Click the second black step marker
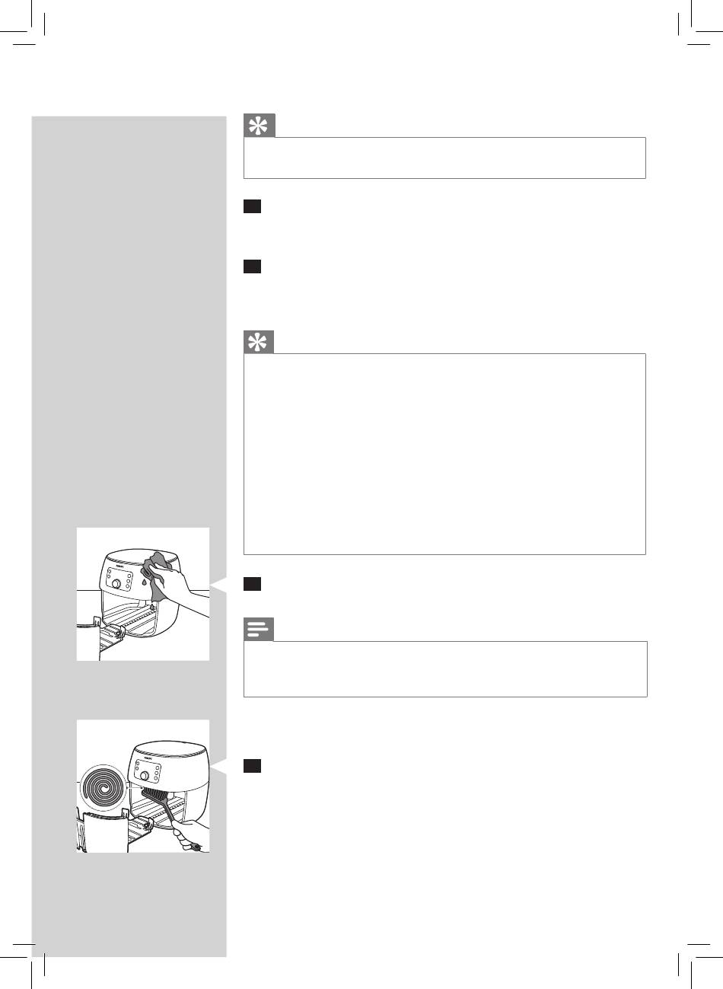 [x=253, y=266]
